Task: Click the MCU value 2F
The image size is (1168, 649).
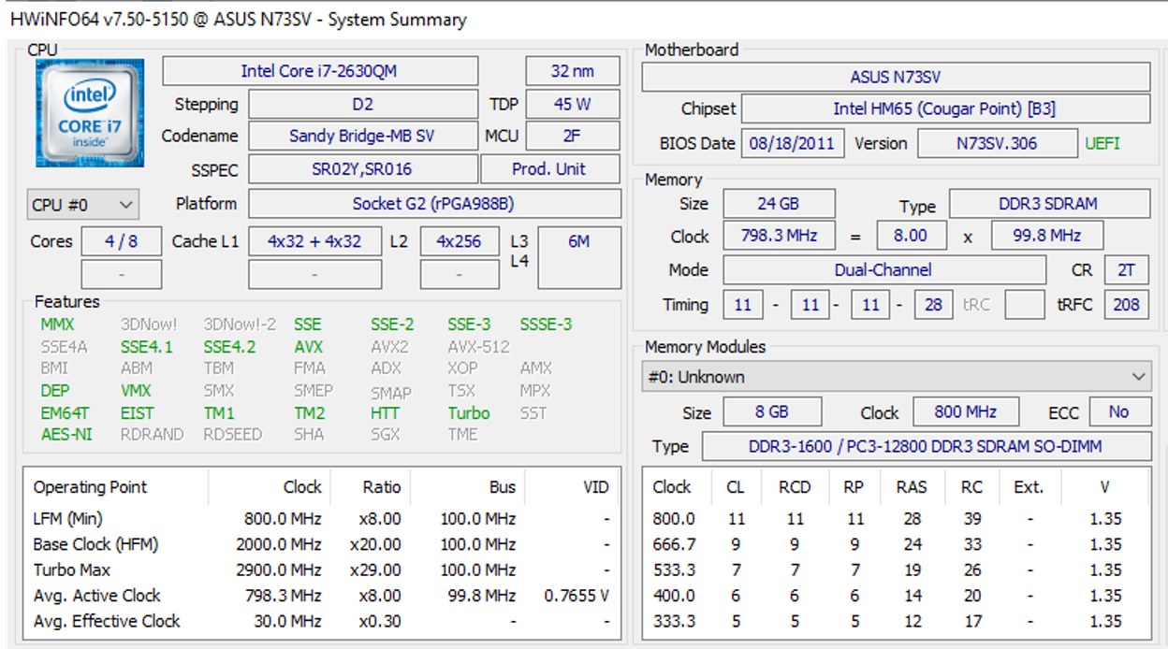Action: (573, 136)
